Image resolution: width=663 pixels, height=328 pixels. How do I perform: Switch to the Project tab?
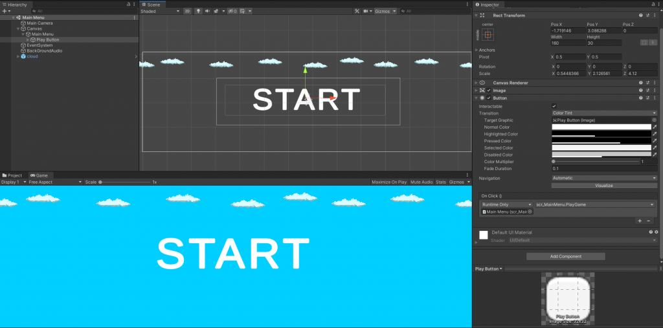[12, 175]
